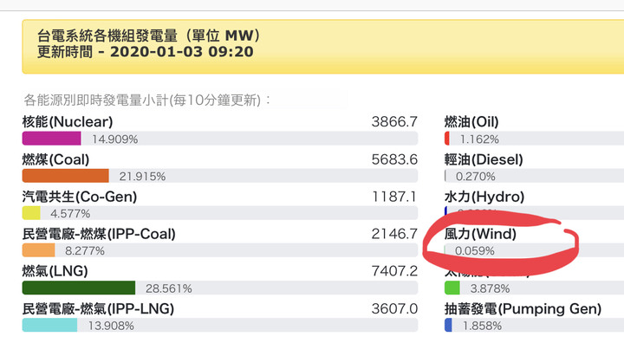Select the 燃煤(Coal) label
This screenshot has width=624, height=343.
click(55, 159)
